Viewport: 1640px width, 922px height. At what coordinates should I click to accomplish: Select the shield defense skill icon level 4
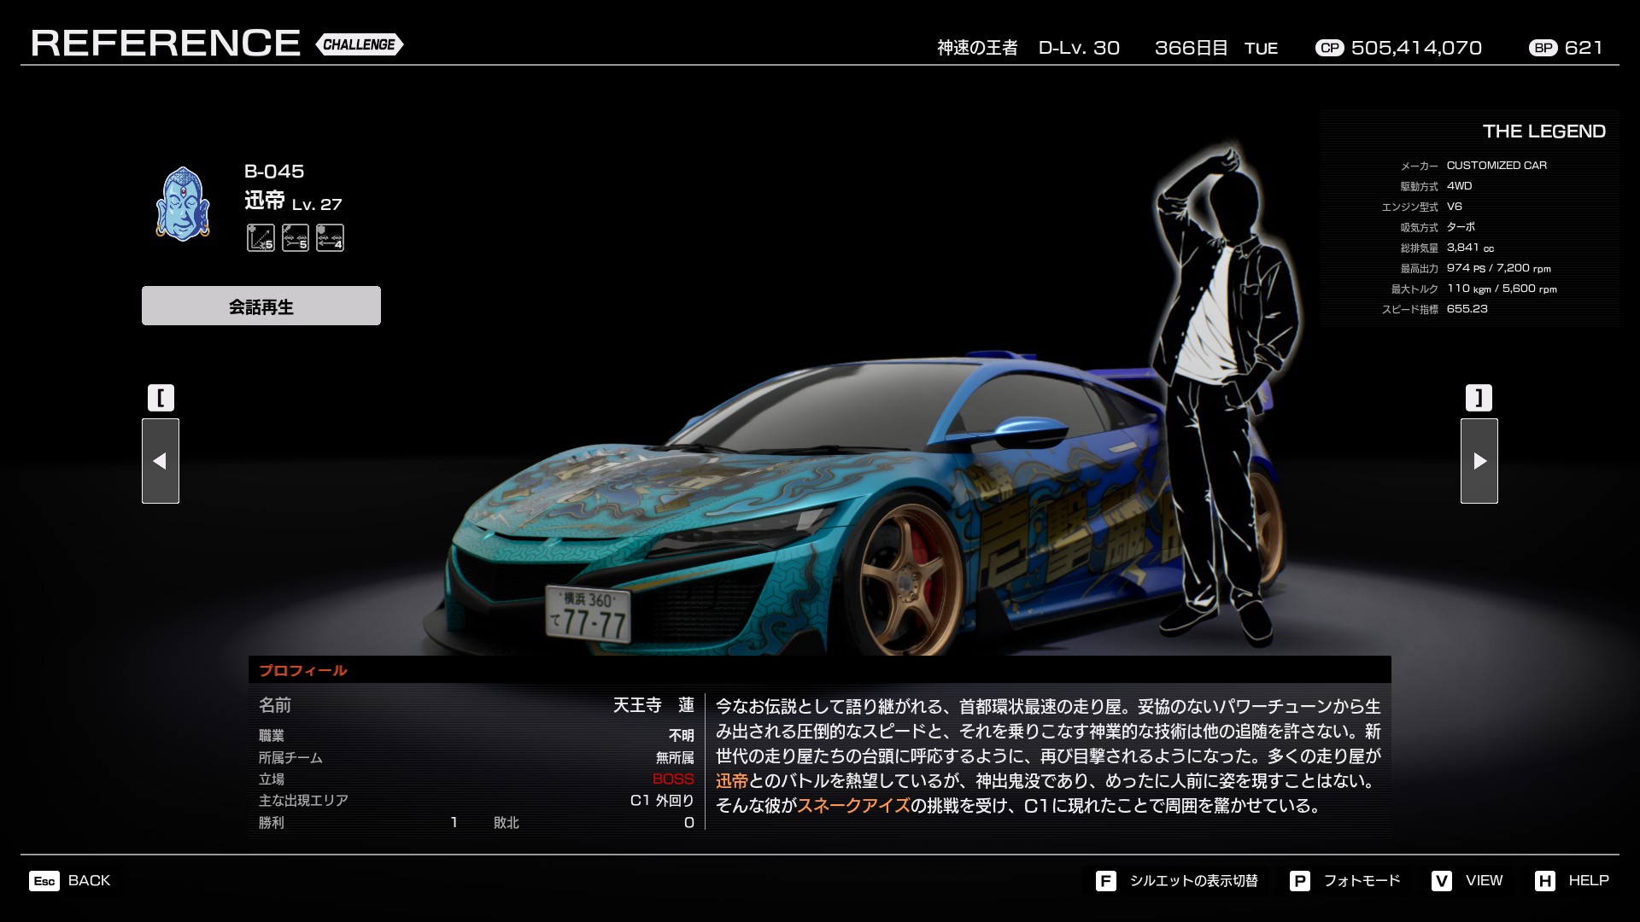point(330,237)
